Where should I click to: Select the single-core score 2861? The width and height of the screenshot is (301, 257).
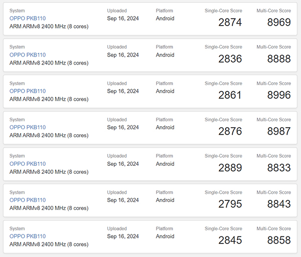[x=230, y=95]
